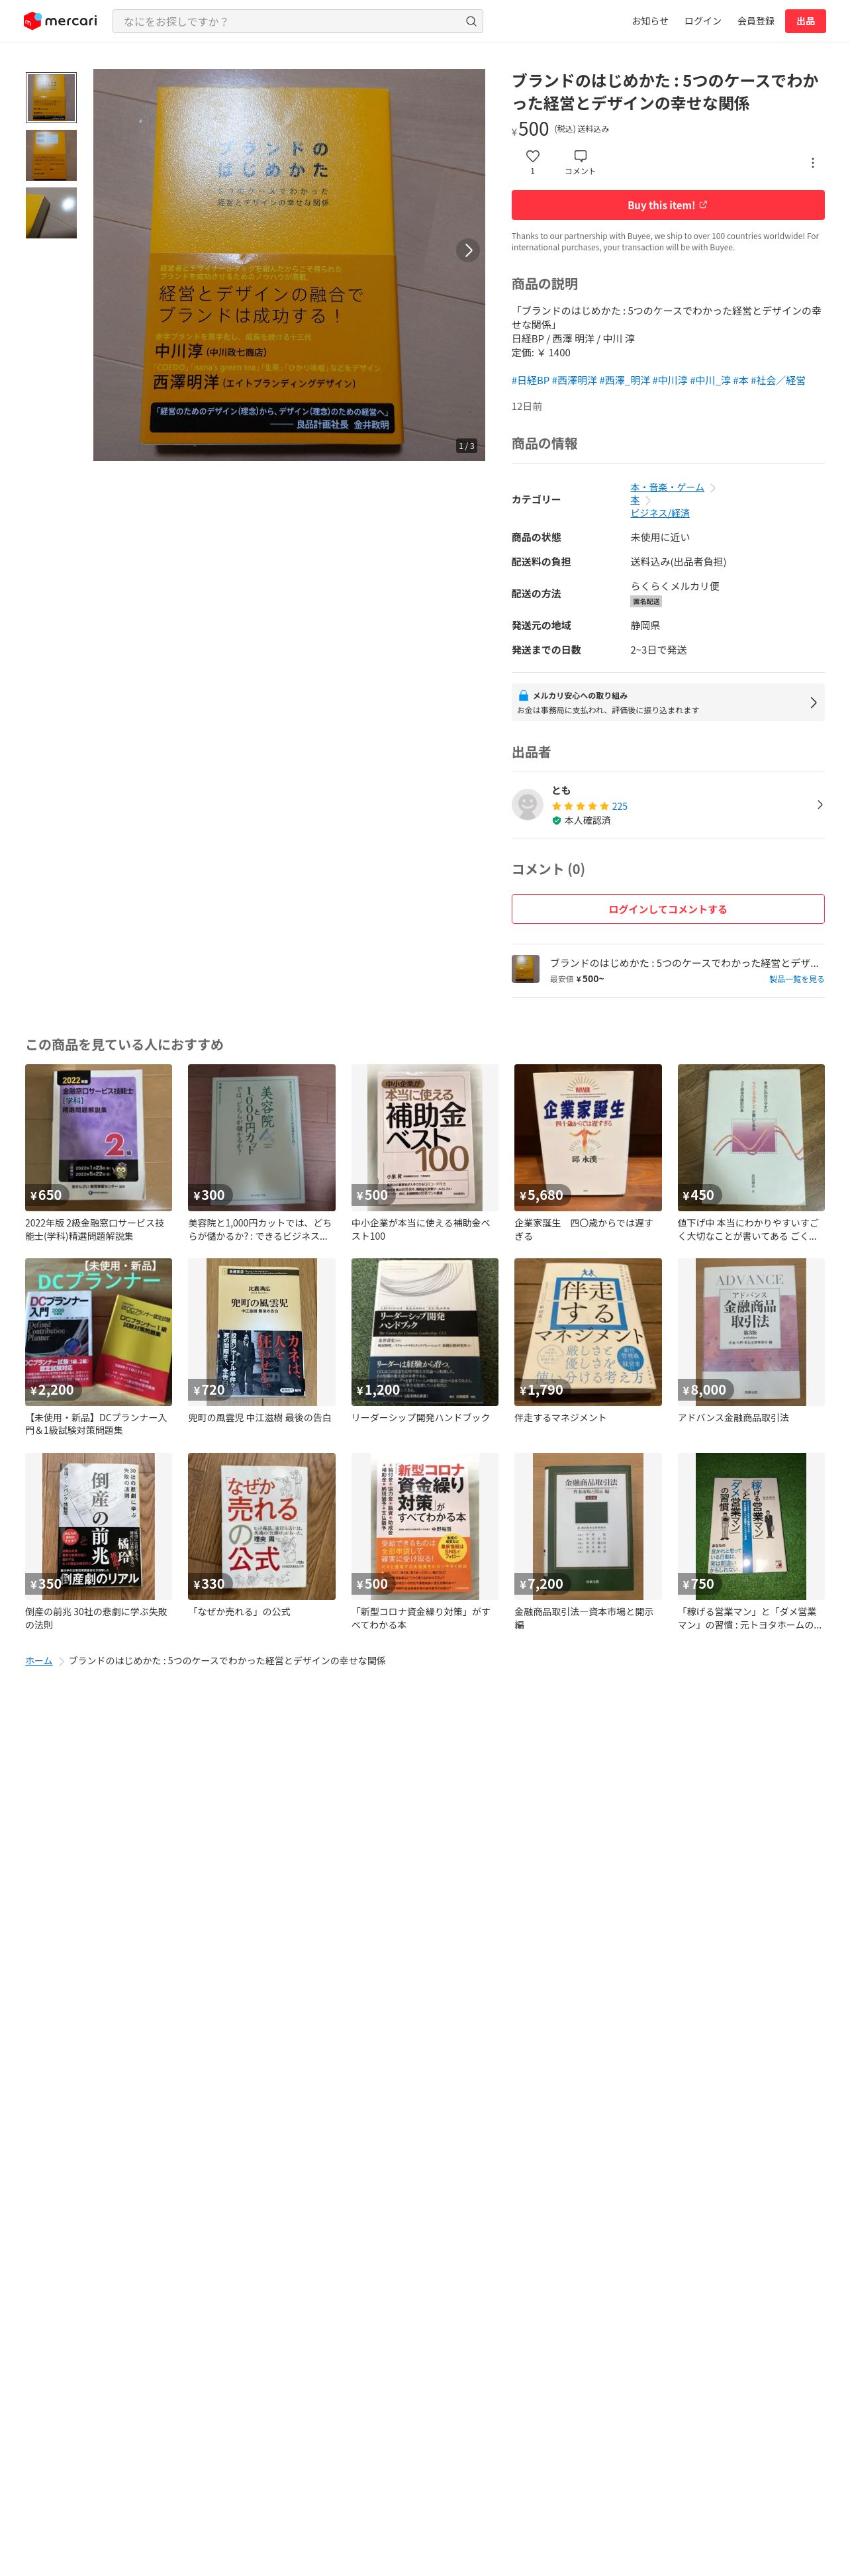Open the ログイン menu item

[702, 21]
